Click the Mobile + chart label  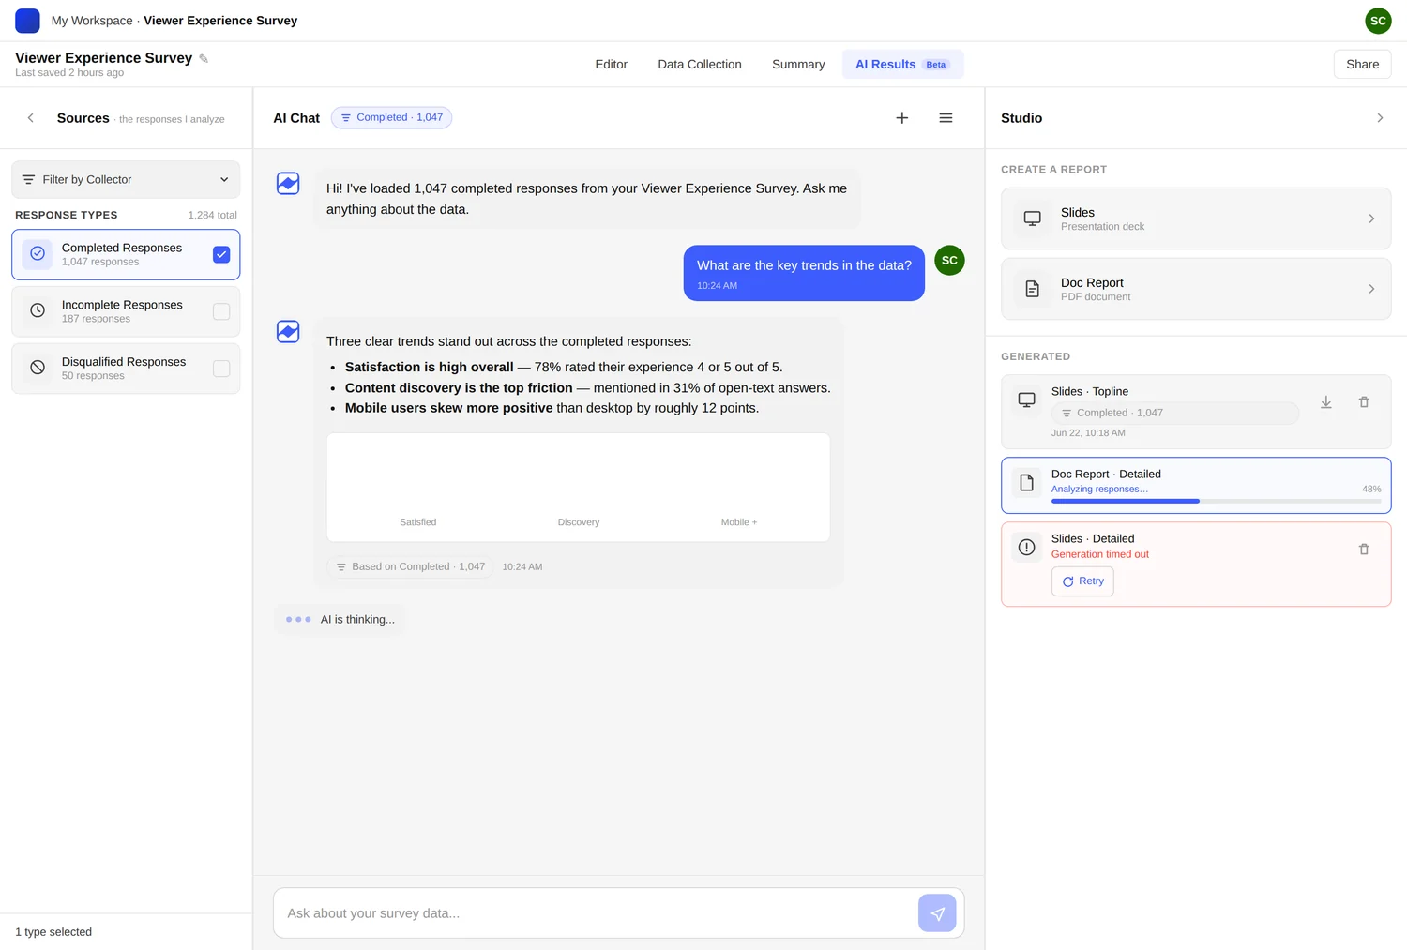tap(739, 522)
